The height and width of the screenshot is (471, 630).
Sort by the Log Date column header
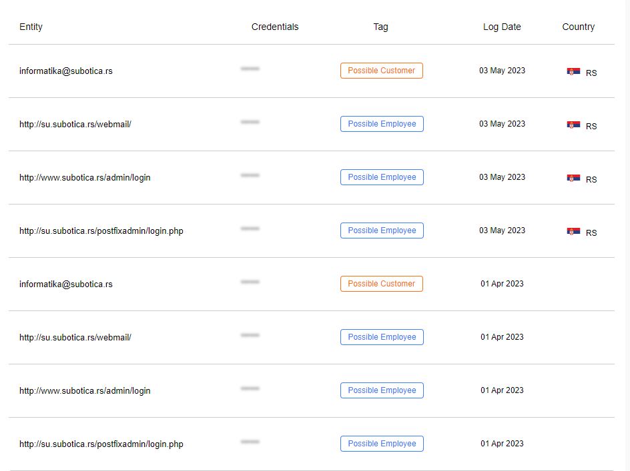pos(502,27)
